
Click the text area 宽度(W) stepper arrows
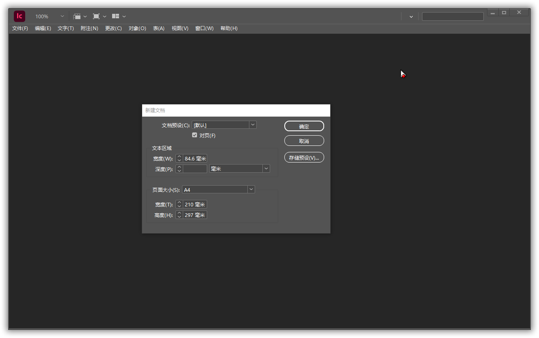pyautogui.click(x=179, y=158)
